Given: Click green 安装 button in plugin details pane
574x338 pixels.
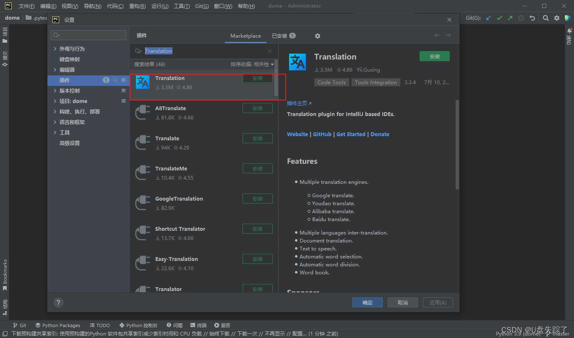Looking at the screenshot, I should tap(434, 56).
